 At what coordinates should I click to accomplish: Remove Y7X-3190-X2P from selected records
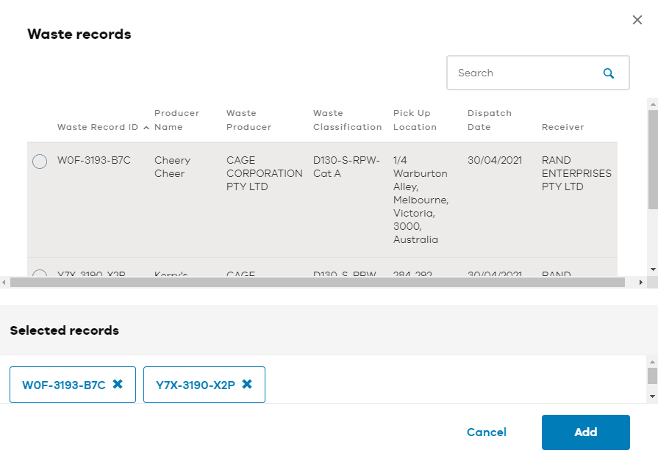pyautogui.click(x=247, y=384)
